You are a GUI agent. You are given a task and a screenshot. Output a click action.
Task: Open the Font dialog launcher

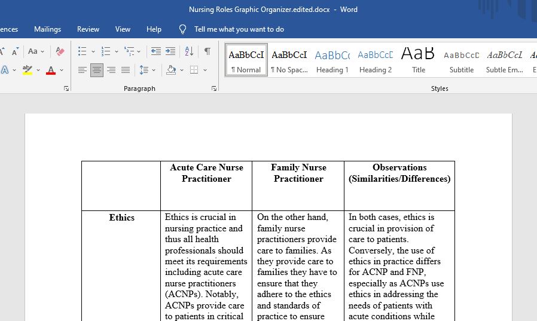[x=66, y=88]
